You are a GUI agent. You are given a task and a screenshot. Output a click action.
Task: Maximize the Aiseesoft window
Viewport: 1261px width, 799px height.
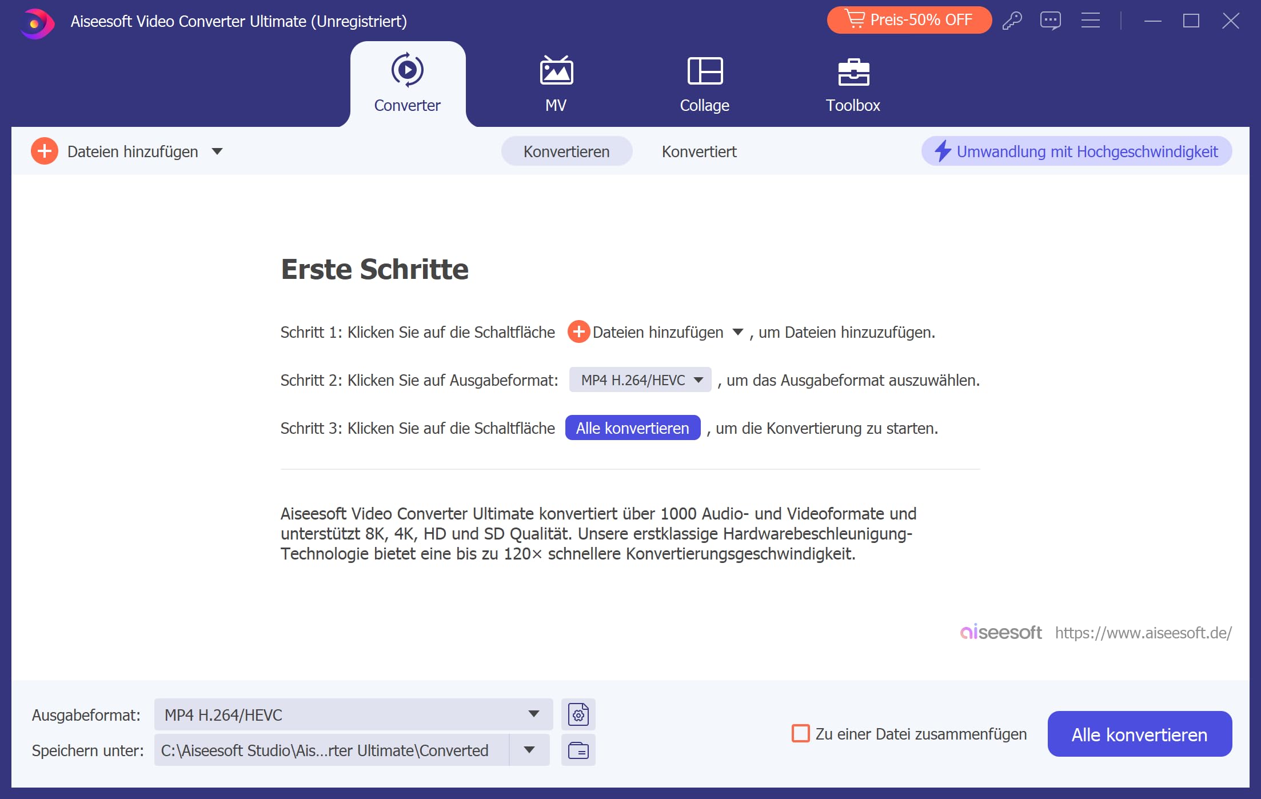(1191, 21)
